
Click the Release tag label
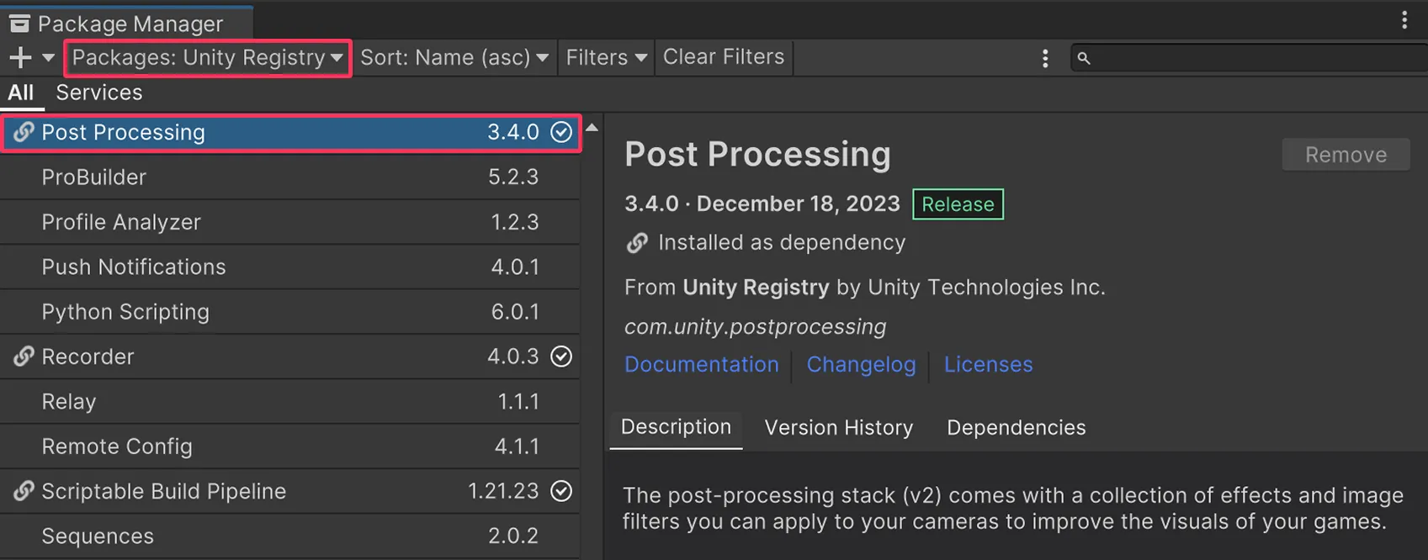pyautogui.click(x=958, y=204)
